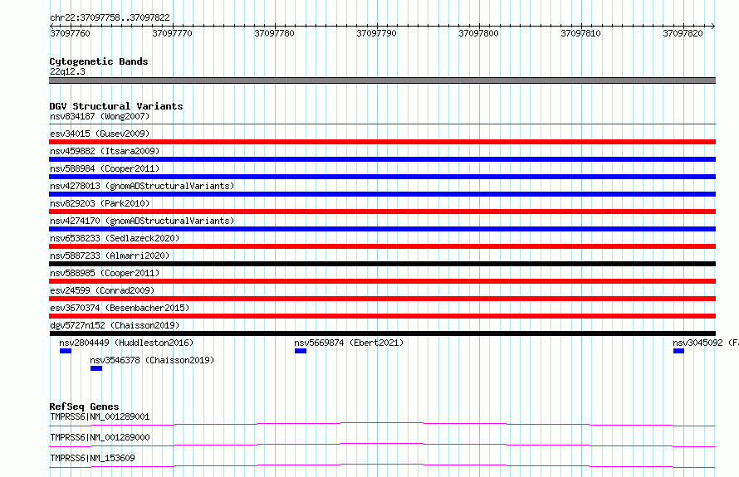Image resolution: width=739 pixels, height=477 pixels.
Task: Select the small blue nsv5669874 marker
Action: (301, 351)
